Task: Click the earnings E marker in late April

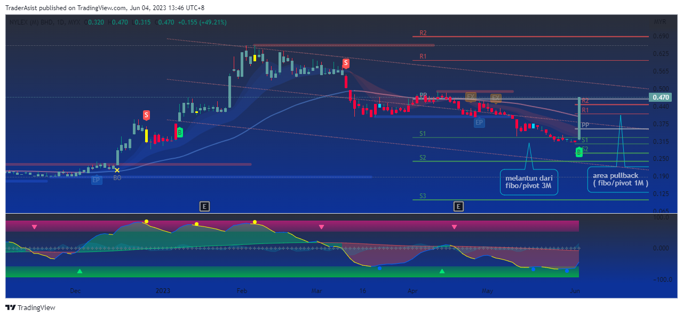Action: point(458,206)
